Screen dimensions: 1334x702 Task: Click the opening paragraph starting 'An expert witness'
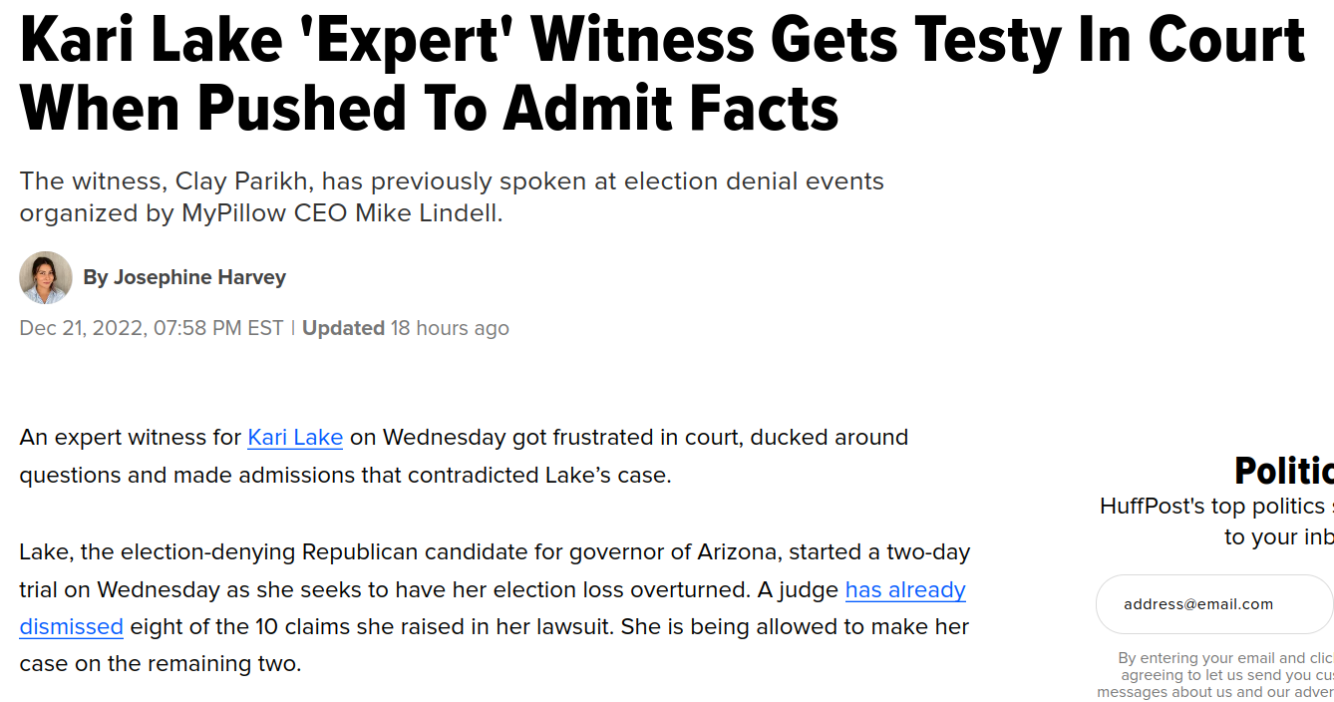[464, 456]
